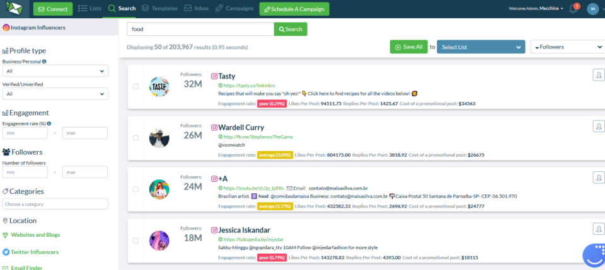
Task: Click the food search input field
Action: [200, 29]
